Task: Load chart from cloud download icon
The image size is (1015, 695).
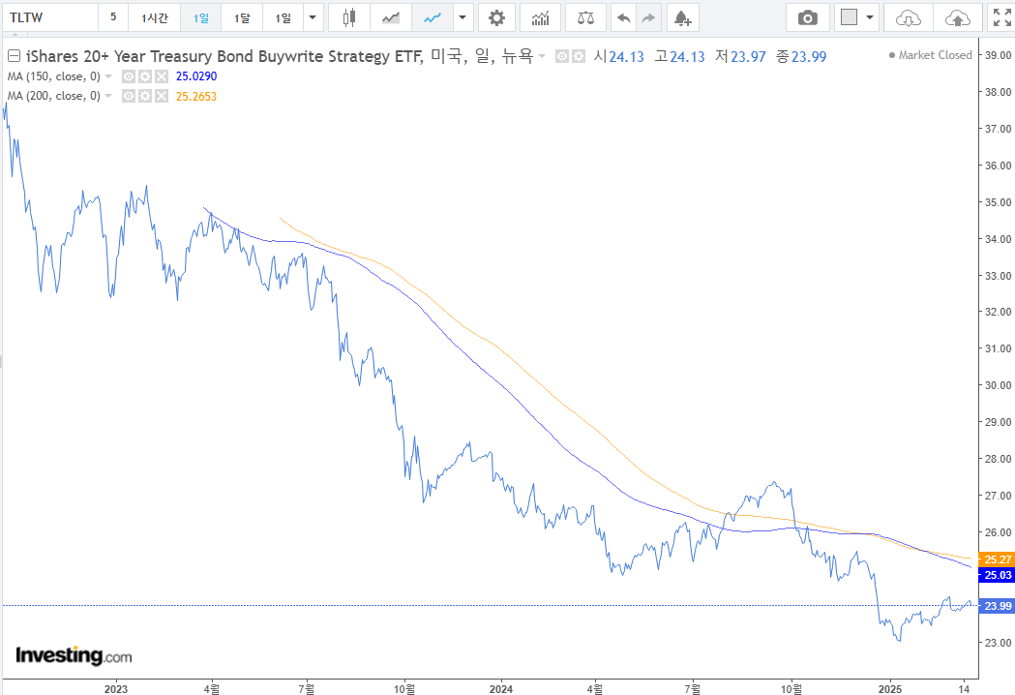Action: 909,17
